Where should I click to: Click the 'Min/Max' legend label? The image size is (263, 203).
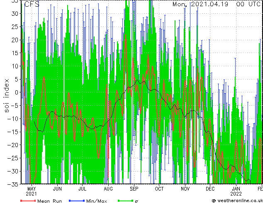click(96, 201)
